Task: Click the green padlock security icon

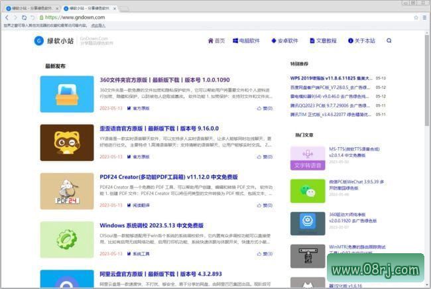Action: coord(42,18)
